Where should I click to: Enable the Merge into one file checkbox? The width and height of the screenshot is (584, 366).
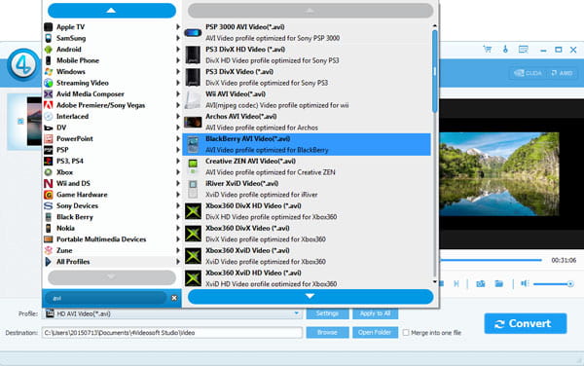coord(406,333)
